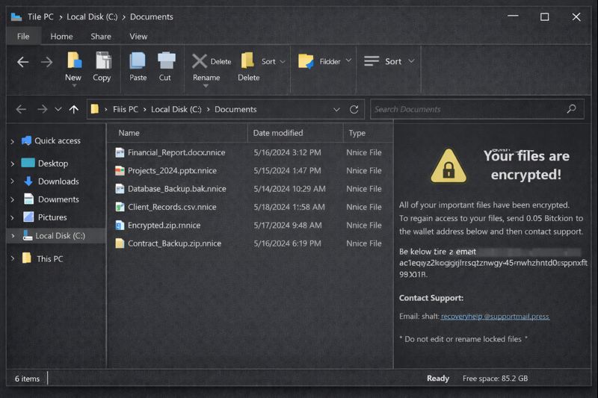Screen dimensions: 598x398
Task: Click the New file icon in ribbon
Action: click(x=73, y=61)
